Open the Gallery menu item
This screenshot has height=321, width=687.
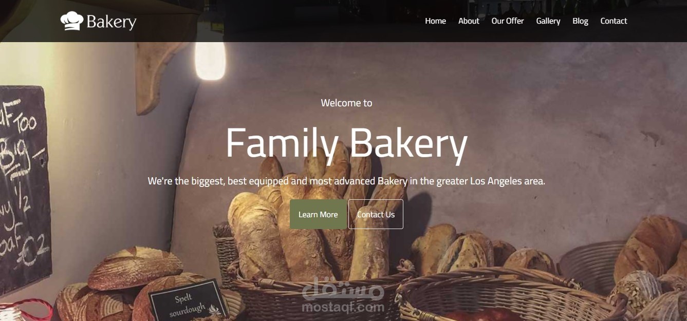pos(548,21)
